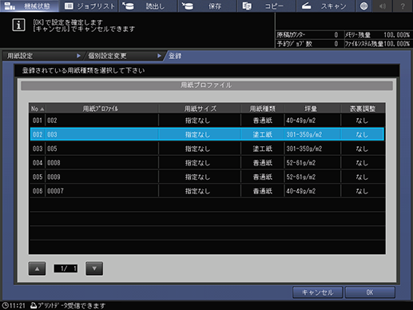
Task: Go to the next page with down arrow
Action: [x=94, y=268]
